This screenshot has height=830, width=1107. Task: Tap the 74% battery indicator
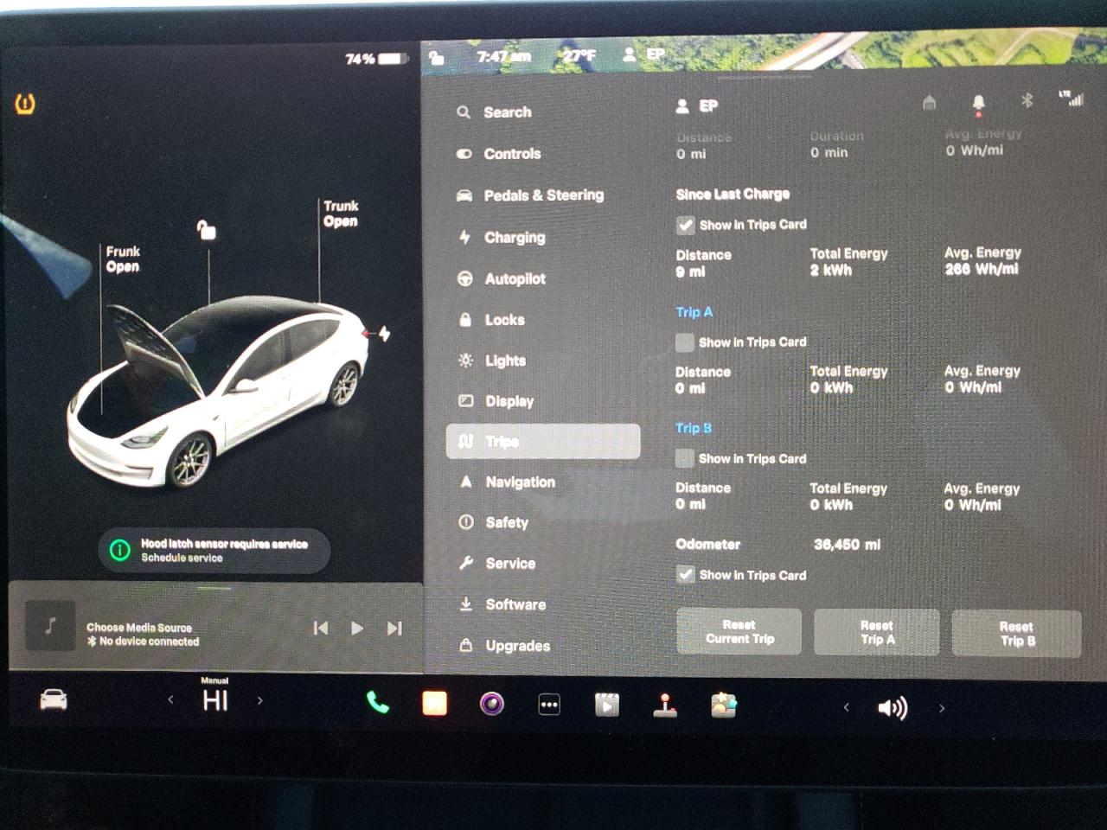tap(376, 59)
